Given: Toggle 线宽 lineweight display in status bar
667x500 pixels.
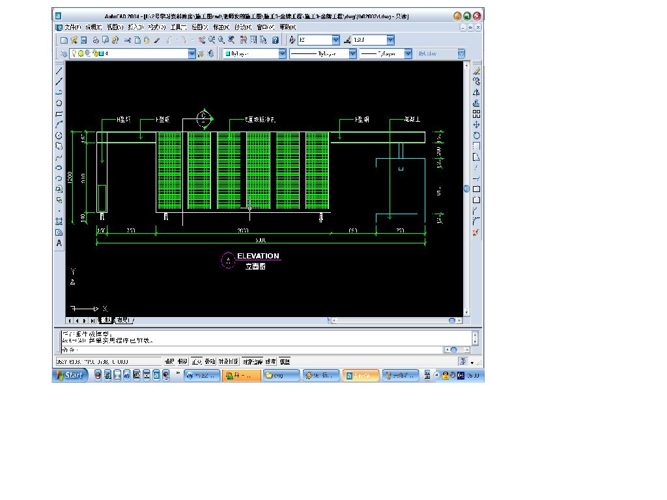Looking at the screenshot, I should [x=270, y=361].
